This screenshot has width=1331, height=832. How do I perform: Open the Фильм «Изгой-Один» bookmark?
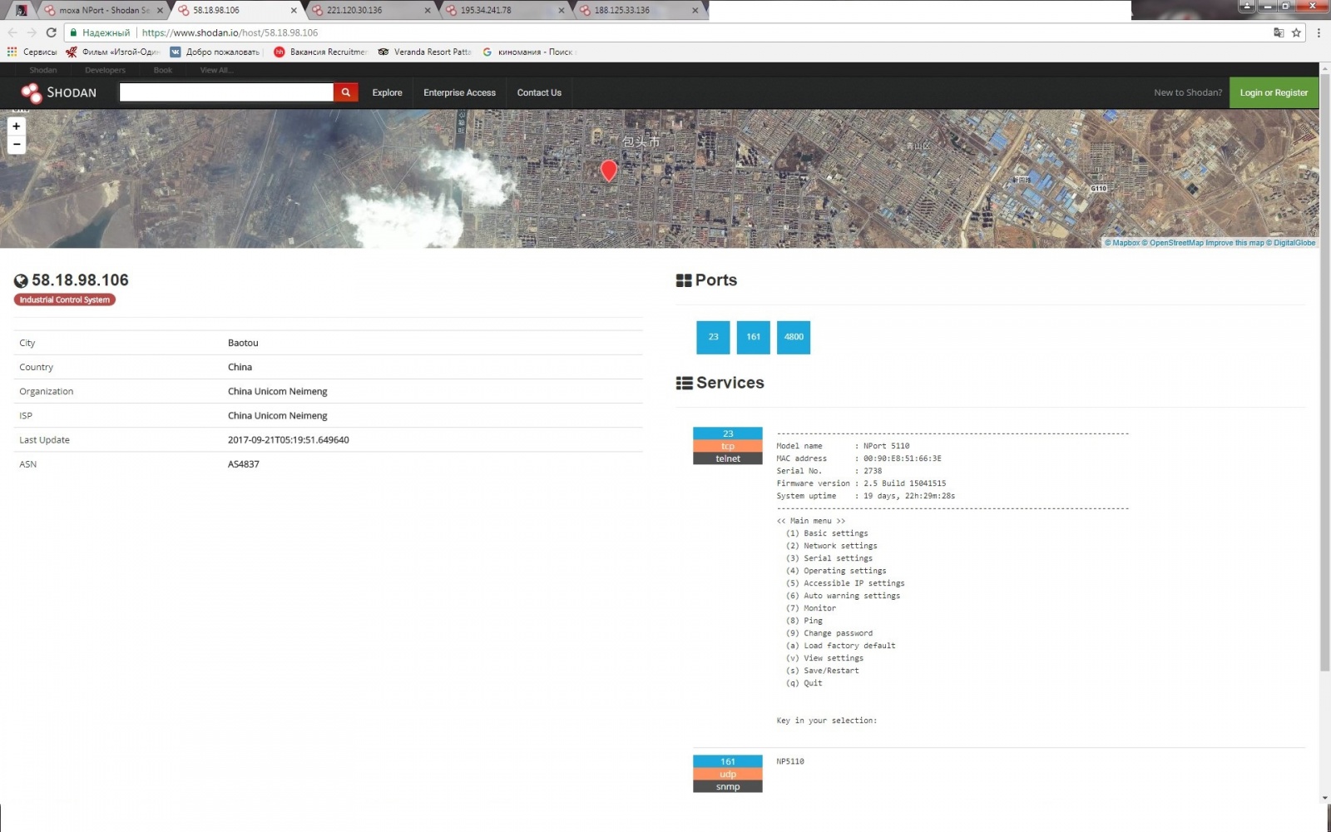click(112, 52)
